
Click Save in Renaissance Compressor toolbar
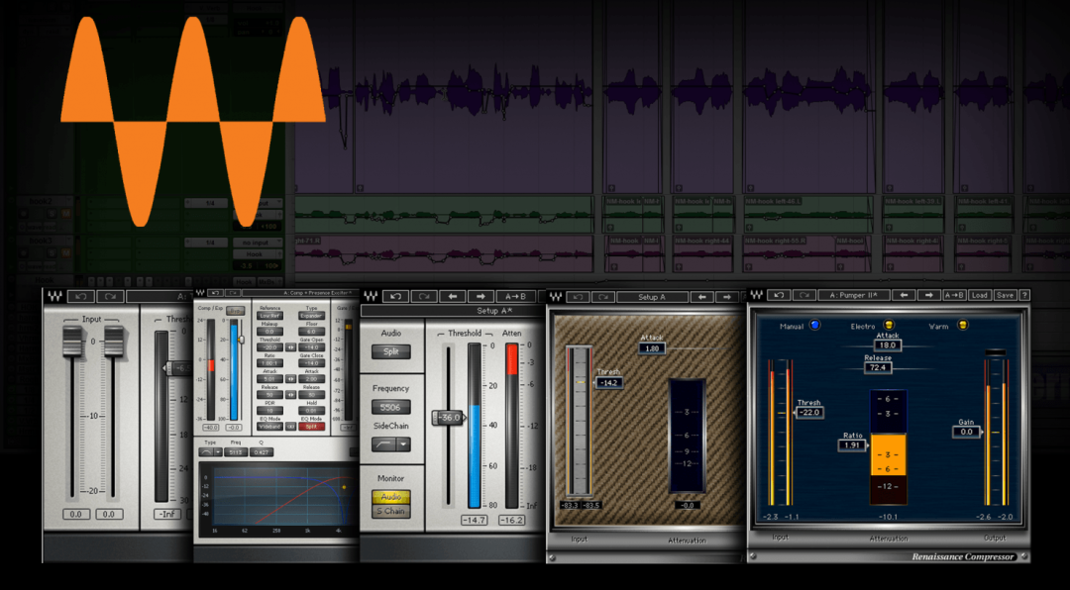(1004, 295)
